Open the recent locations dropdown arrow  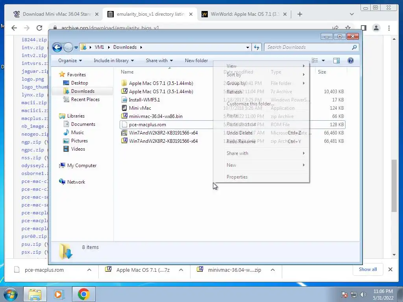[x=76, y=48]
